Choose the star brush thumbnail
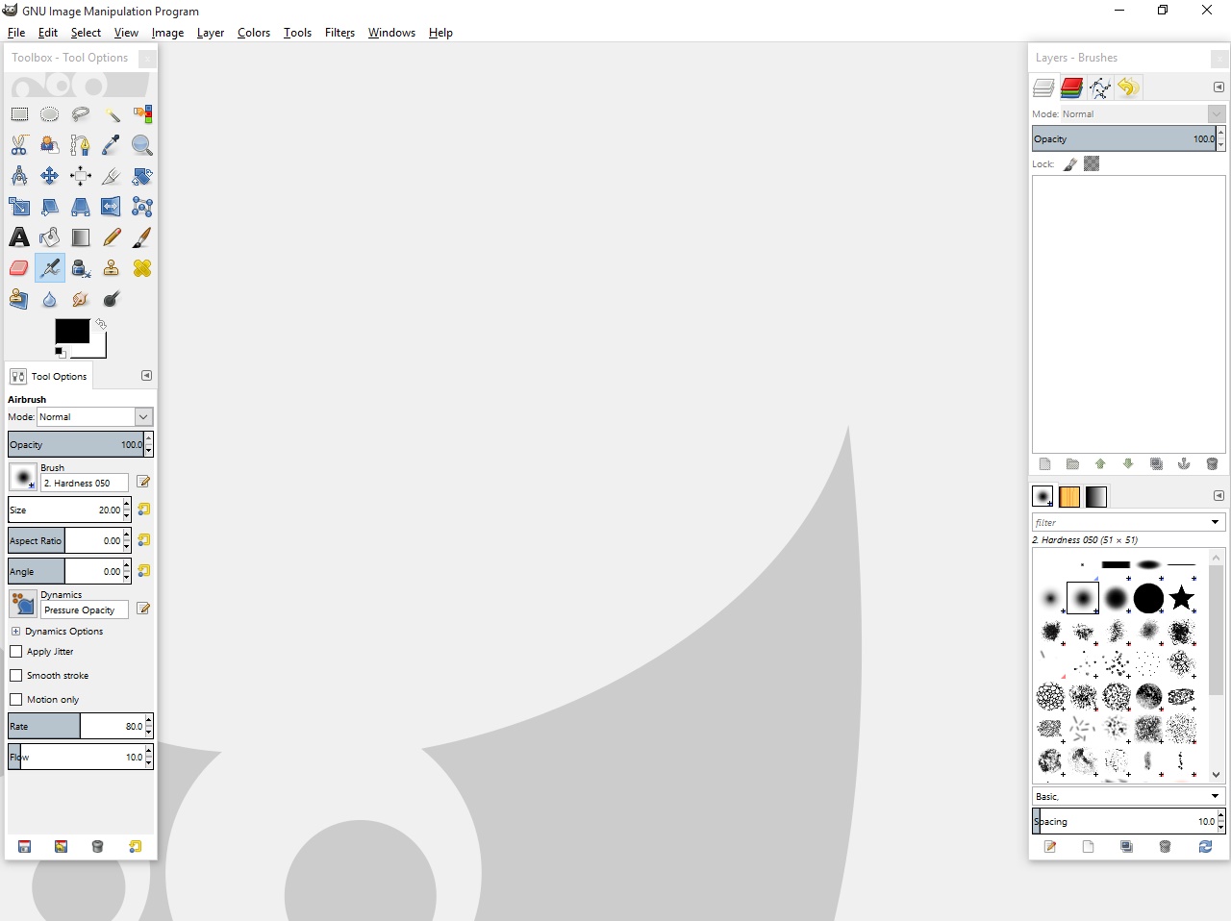1231x921 pixels. tap(1181, 599)
